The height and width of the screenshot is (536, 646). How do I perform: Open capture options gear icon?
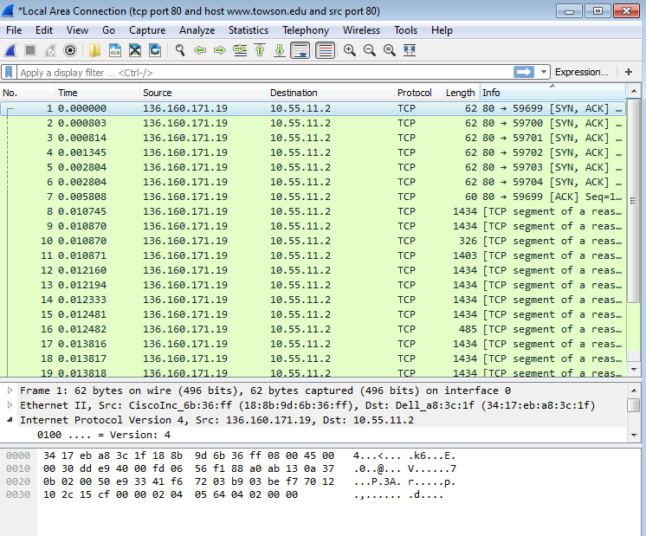pos(70,51)
